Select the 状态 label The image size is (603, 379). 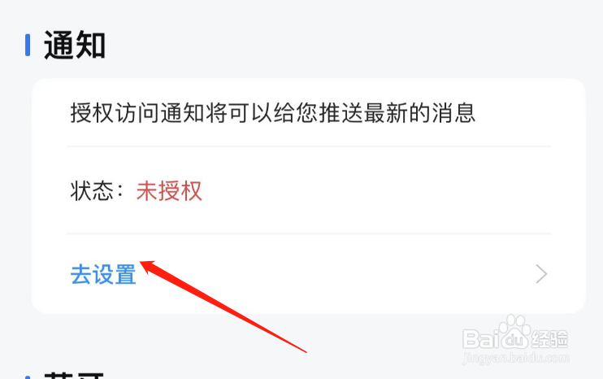click(92, 191)
